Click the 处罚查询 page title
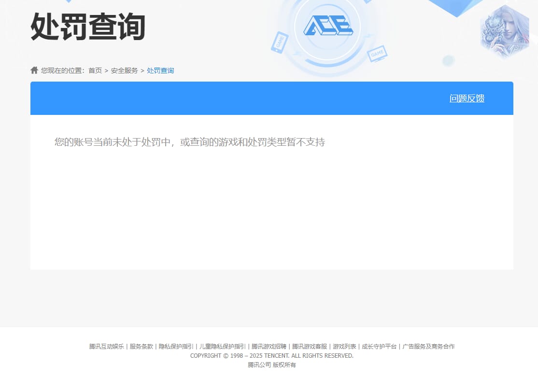Image resolution: width=538 pixels, height=379 pixels. (87, 28)
